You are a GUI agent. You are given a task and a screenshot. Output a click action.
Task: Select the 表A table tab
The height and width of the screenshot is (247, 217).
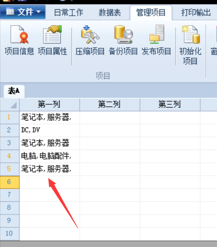14,91
